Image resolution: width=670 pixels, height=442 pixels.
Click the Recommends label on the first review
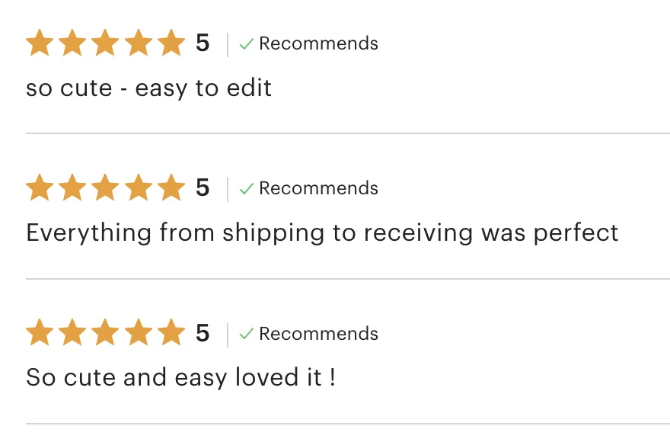(318, 43)
